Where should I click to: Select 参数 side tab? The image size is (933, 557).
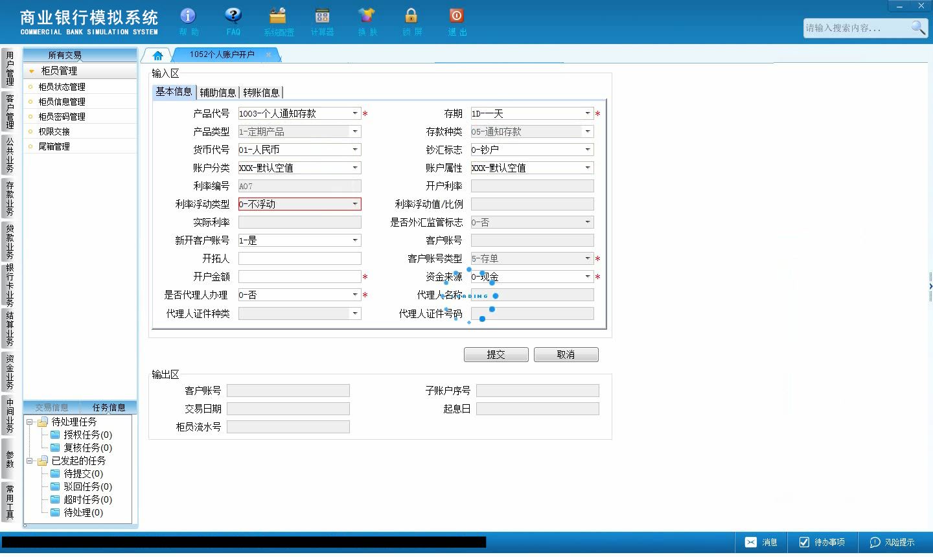(10, 459)
